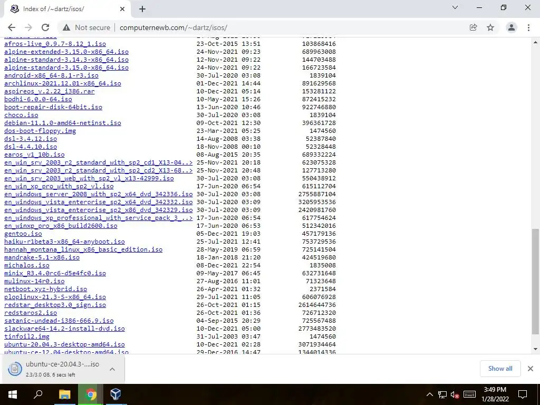Click archlinux-2021.12.01-x86_64.iso link
The width and height of the screenshot is (540, 405).
point(63,83)
